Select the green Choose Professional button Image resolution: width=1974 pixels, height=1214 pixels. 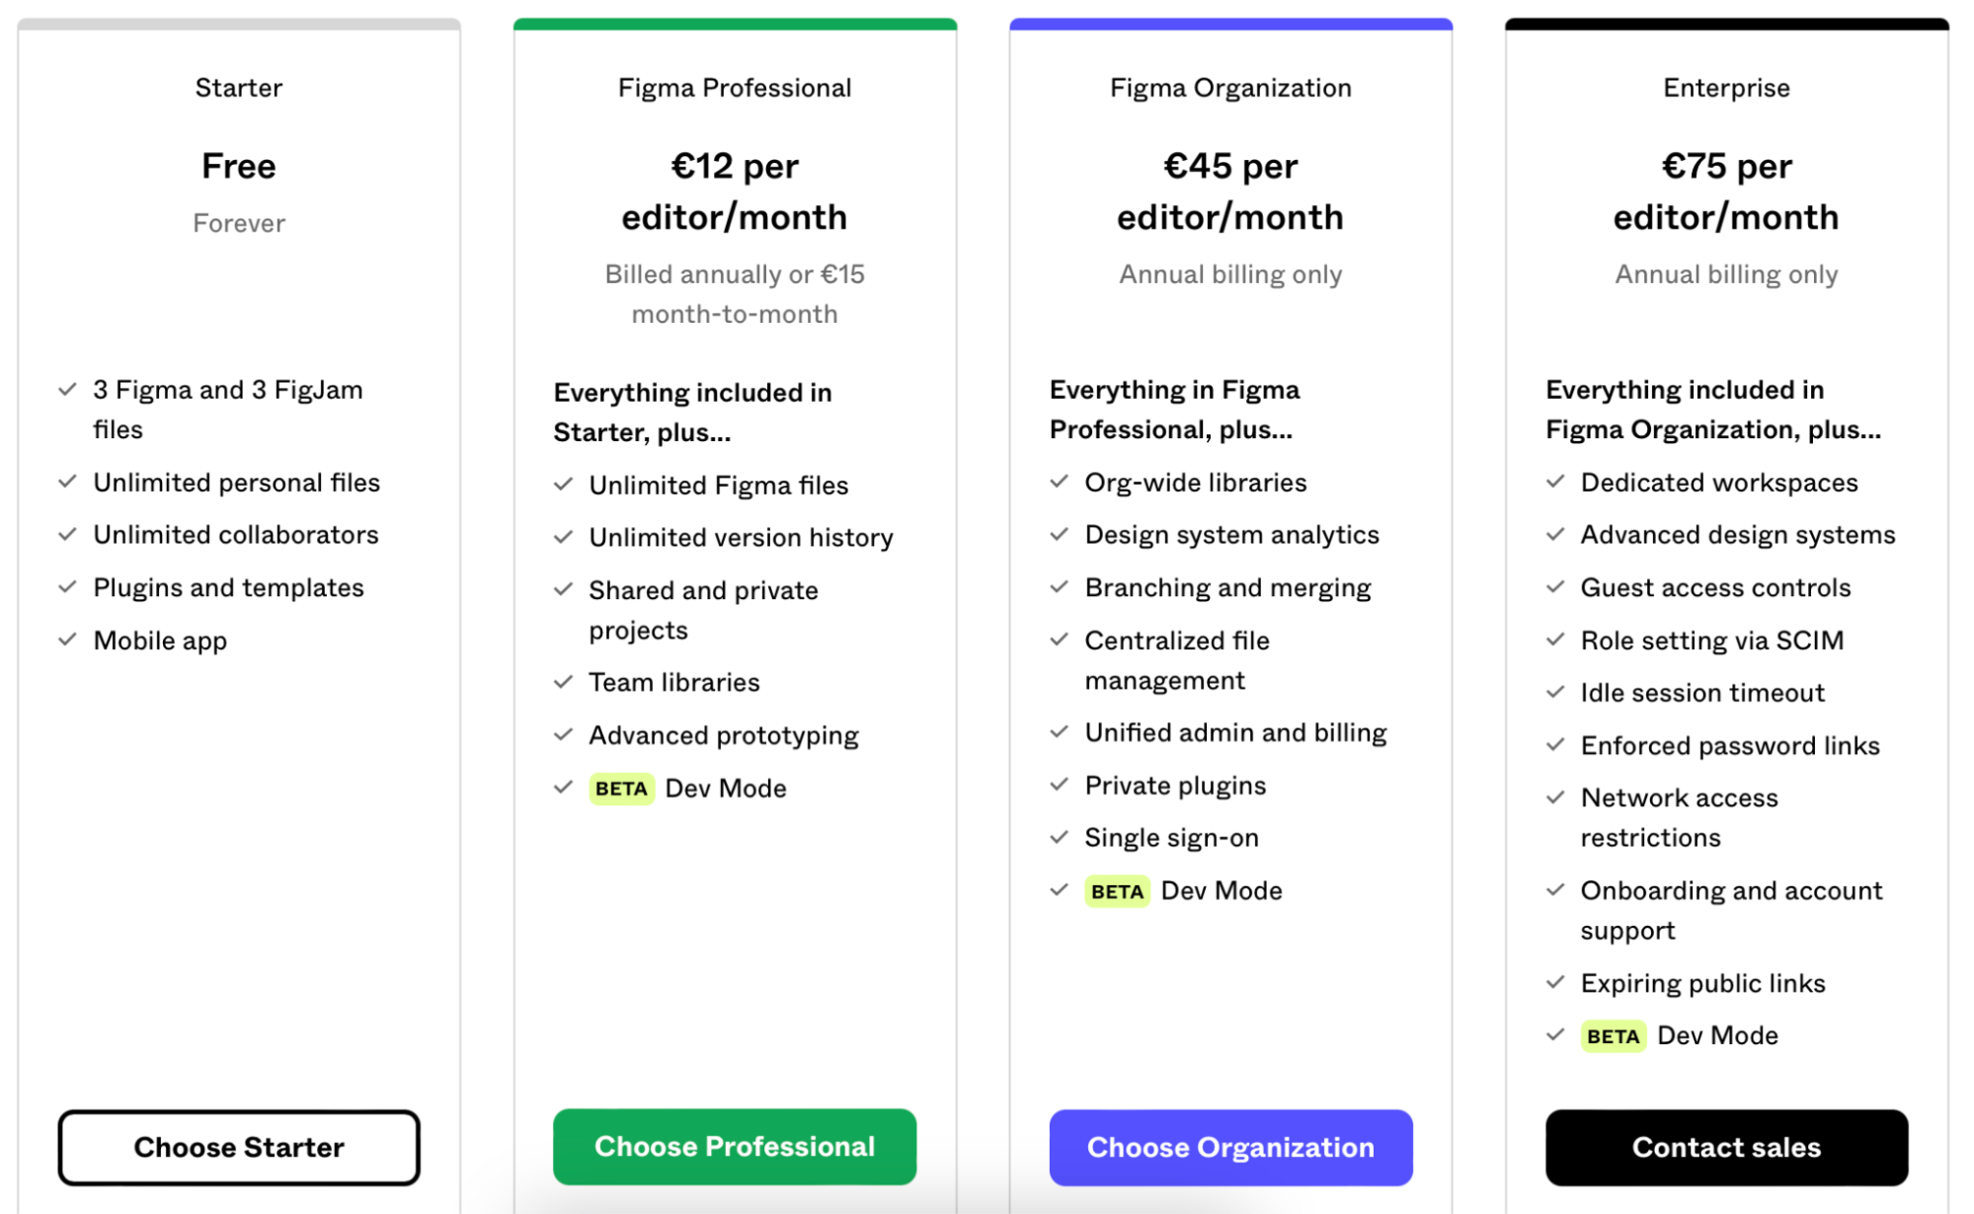point(735,1146)
